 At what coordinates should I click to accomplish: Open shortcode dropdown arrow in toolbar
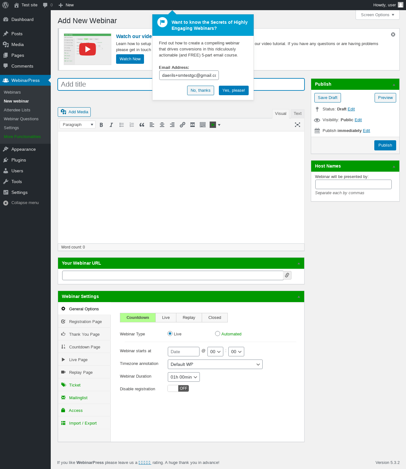(219, 125)
